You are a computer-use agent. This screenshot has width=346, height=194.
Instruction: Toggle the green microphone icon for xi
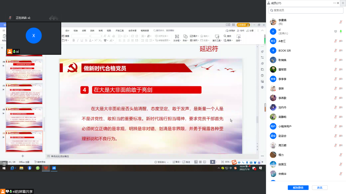[341, 31]
